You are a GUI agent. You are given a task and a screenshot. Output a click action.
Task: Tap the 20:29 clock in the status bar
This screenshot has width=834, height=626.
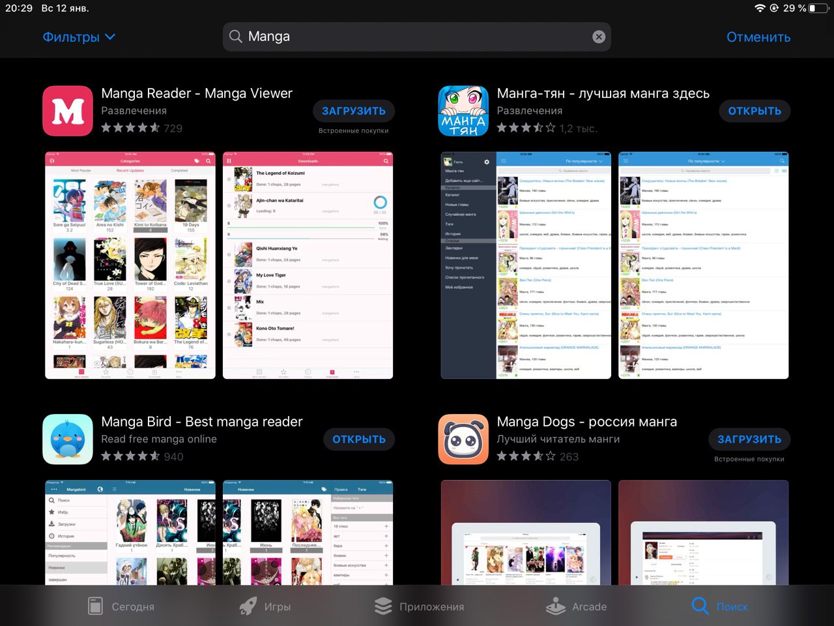[x=19, y=8]
